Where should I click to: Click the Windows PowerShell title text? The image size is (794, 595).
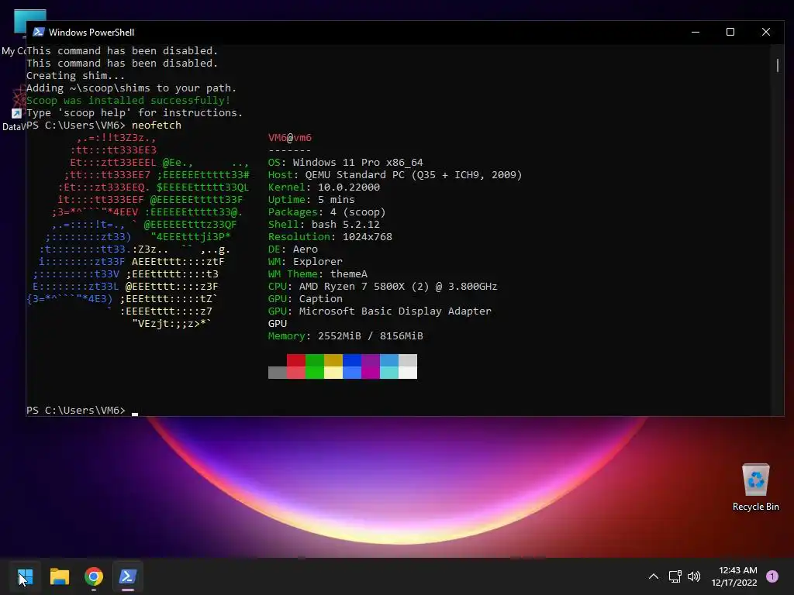tap(91, 32)
